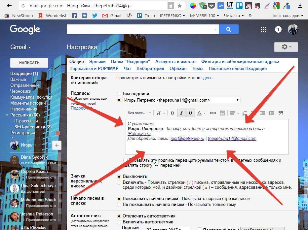This screenshot has height=230, width=308.
Task: Select 'Не показывать начало писем' option
Action: click(x=119, y=205)
